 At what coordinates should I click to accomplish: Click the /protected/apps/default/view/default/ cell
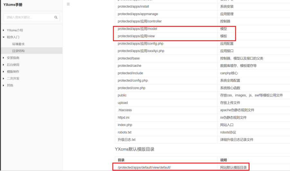pyautogui.click(x=166, y=167)
